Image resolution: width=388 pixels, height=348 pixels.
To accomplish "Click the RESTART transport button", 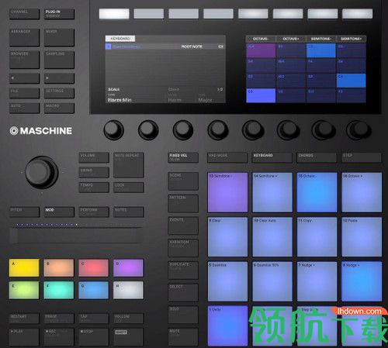I will [x=24, y=319].
